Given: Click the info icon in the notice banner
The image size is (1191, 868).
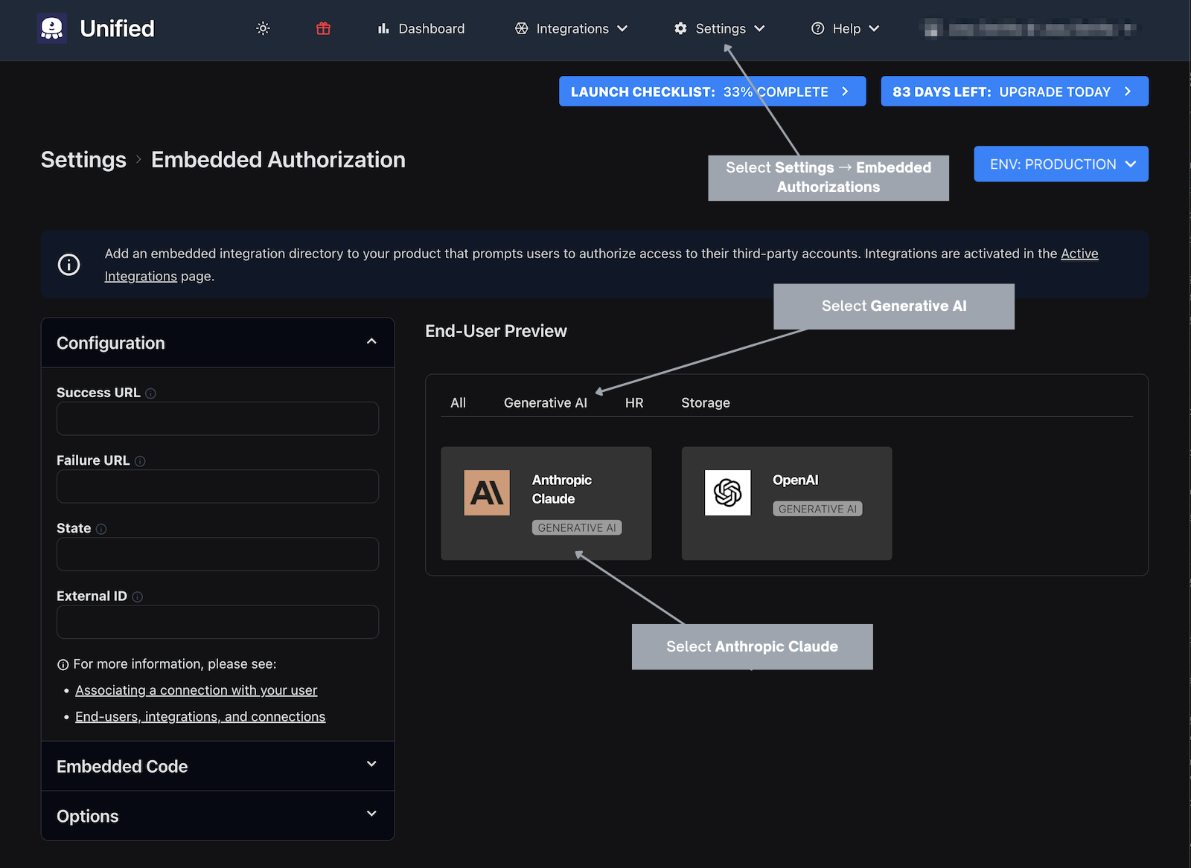Looking at the screenshot, I should tap(68, 265).
